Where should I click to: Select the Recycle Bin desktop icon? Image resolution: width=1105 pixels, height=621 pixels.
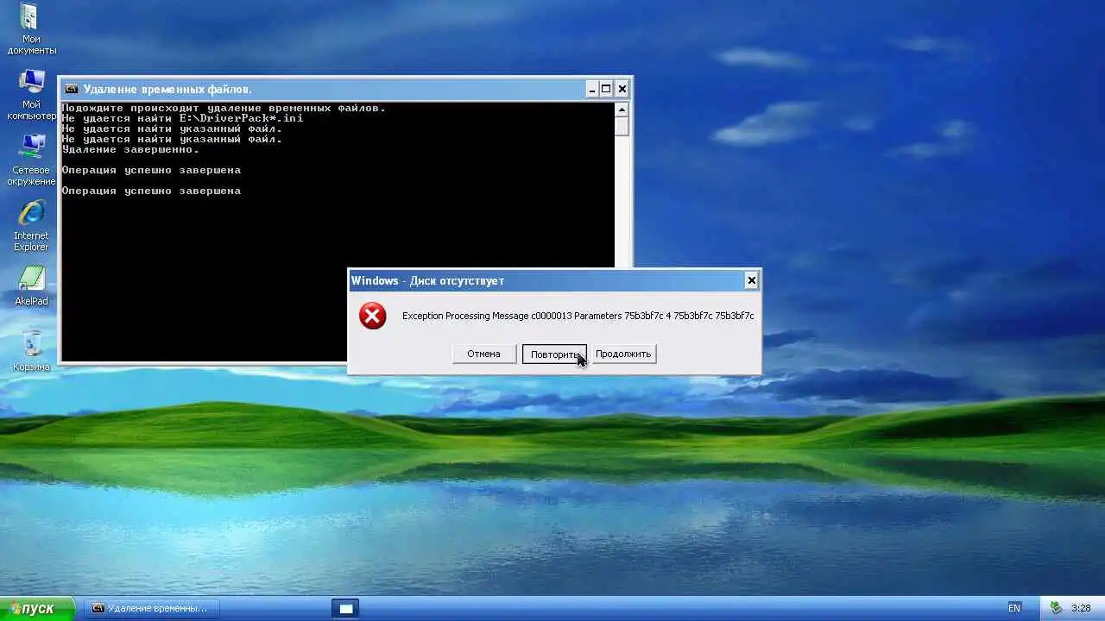pyautogui.click(x=31, y=351)
